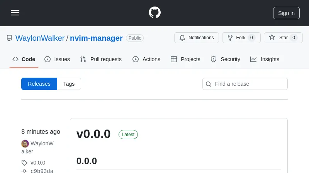Click the GitHub logo icon
Viewport: 309px width, 173px height.
154,13
